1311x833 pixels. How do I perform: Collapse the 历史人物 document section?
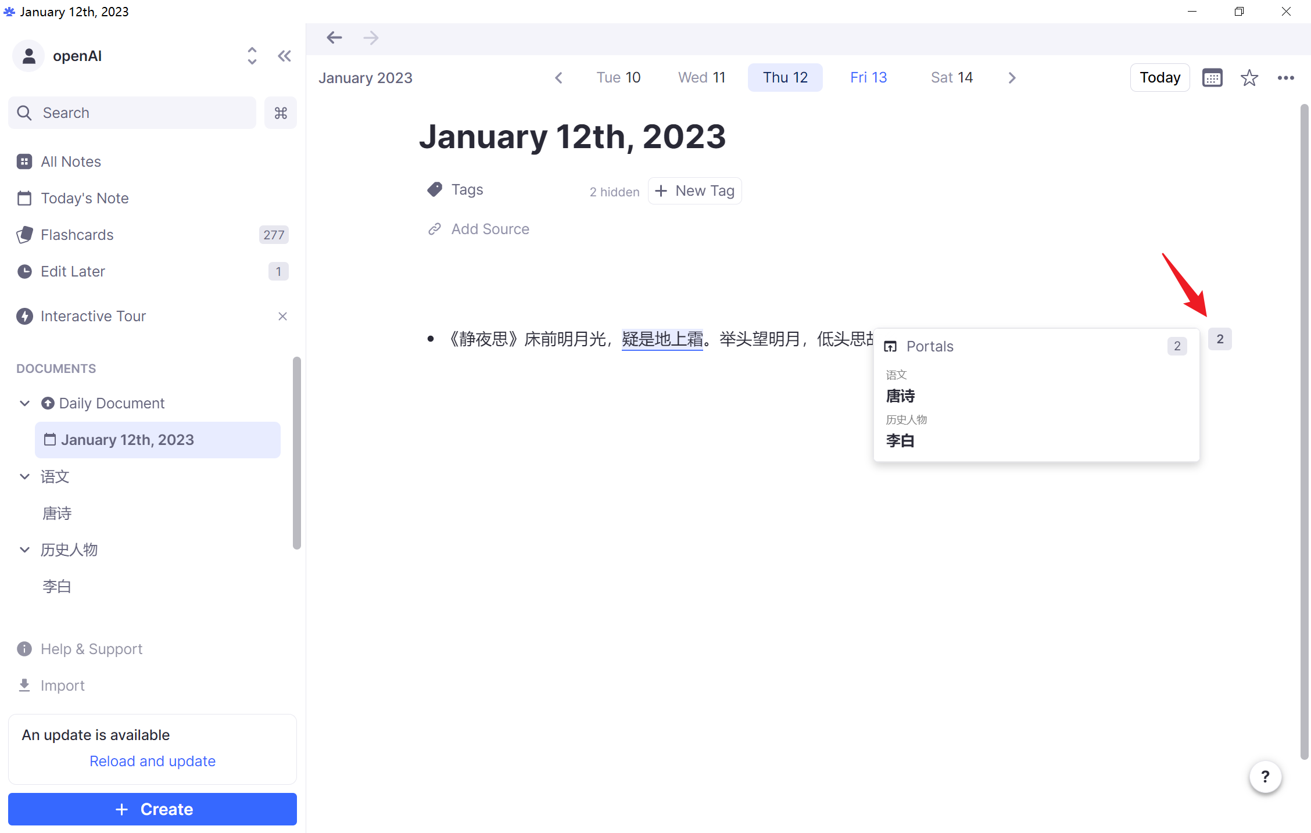[24, 549]
